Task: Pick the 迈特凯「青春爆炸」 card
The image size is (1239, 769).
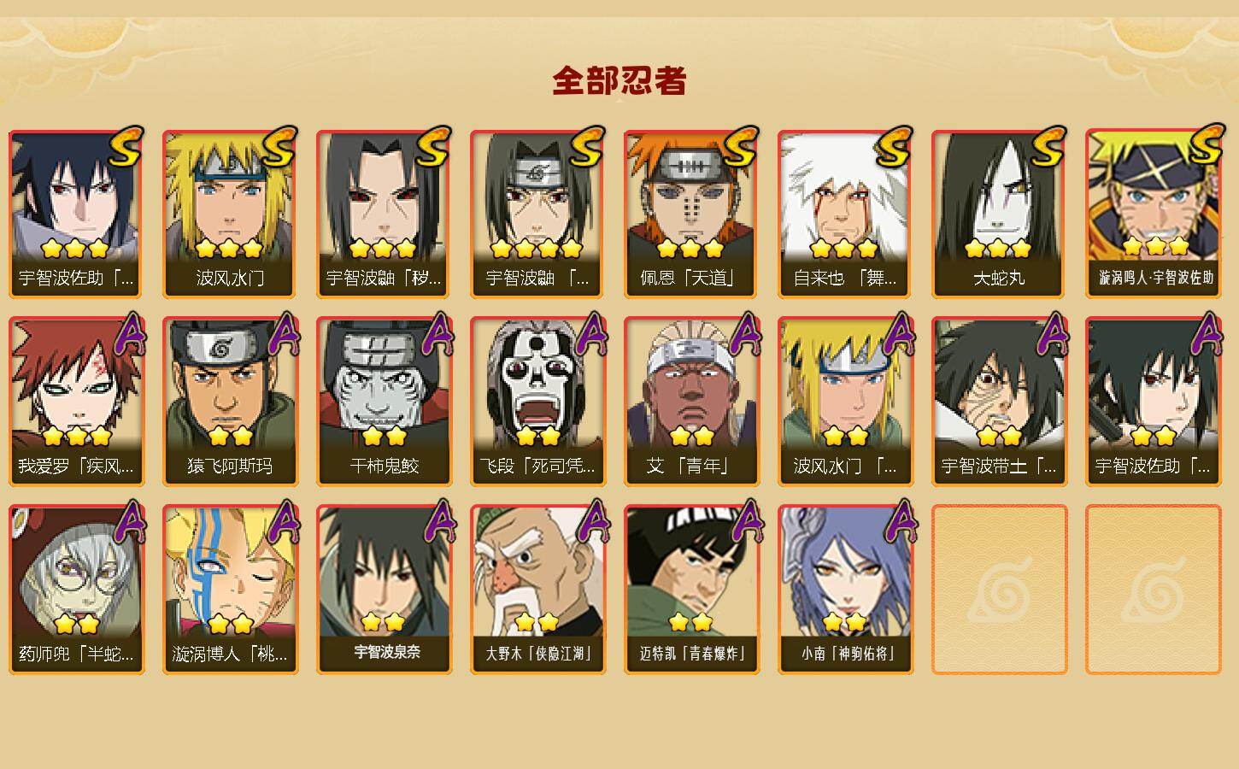Action: [x=691, y=590]
